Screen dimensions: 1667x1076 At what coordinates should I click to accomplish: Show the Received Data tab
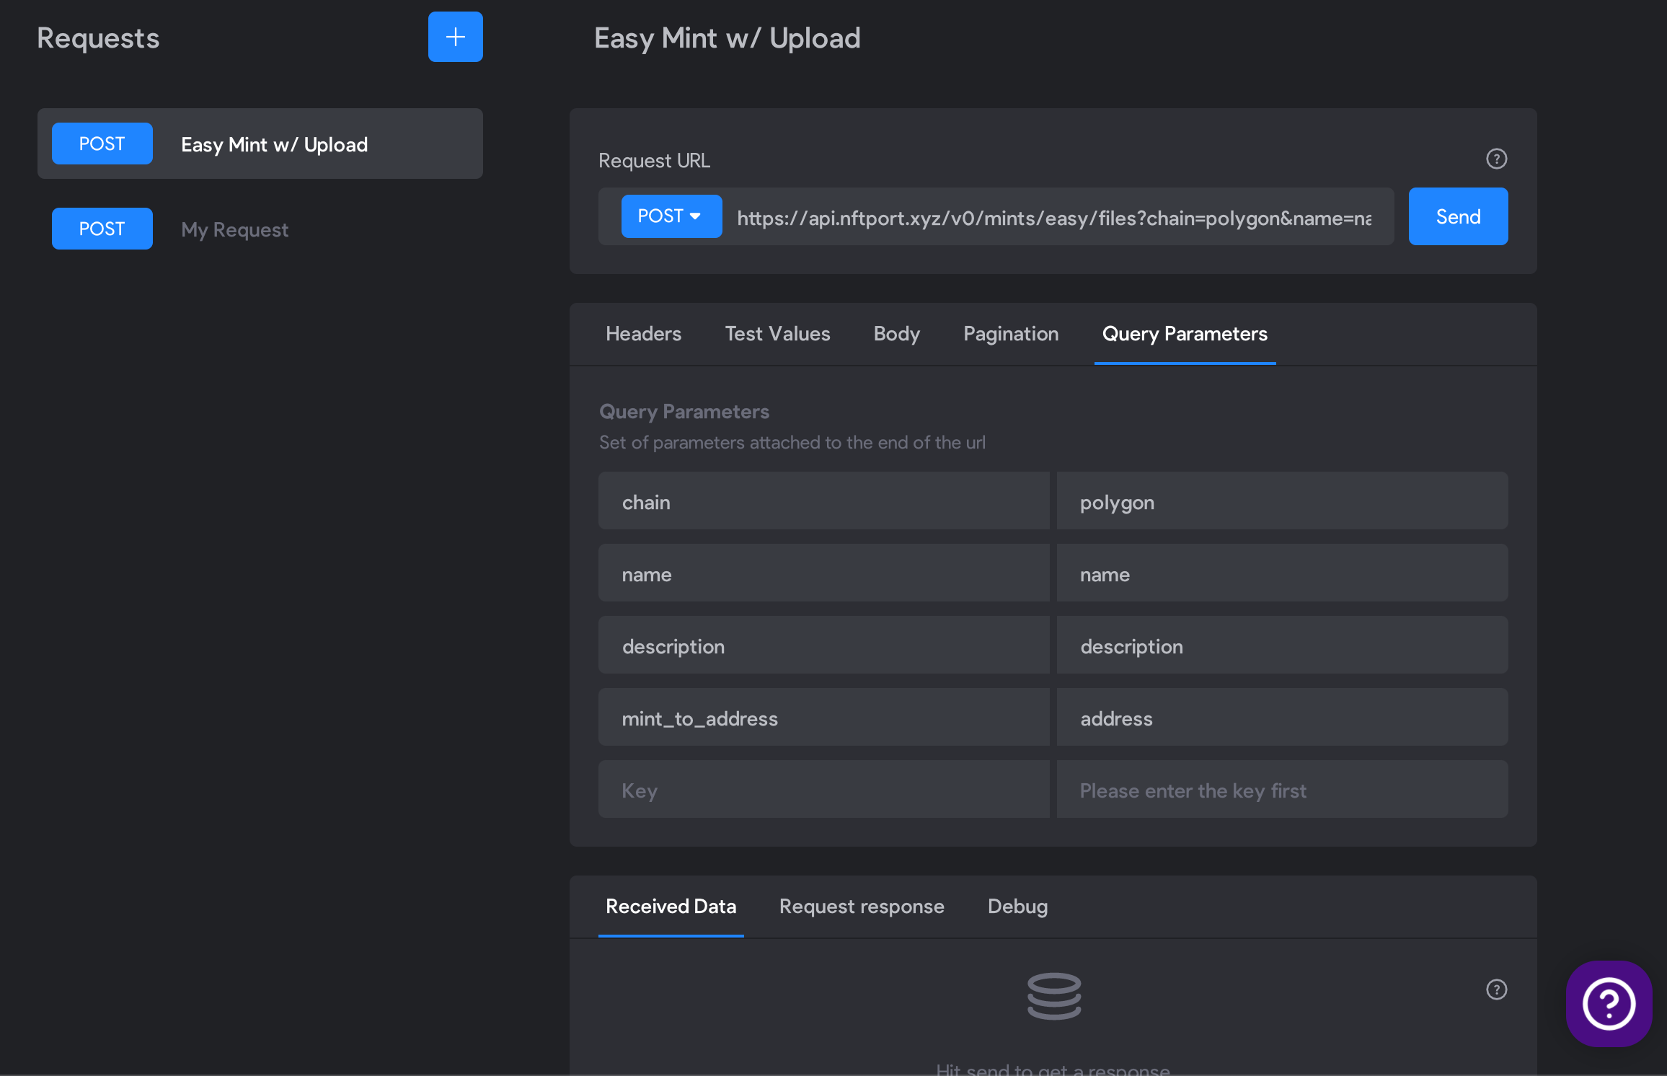pyautogui.click(x=671, y=907)
